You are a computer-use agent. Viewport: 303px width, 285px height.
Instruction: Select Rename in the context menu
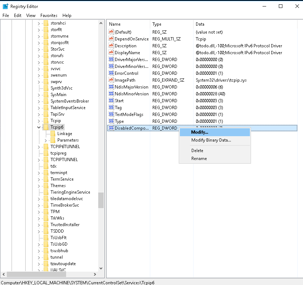pyautogui.click(x=199, y=159)
